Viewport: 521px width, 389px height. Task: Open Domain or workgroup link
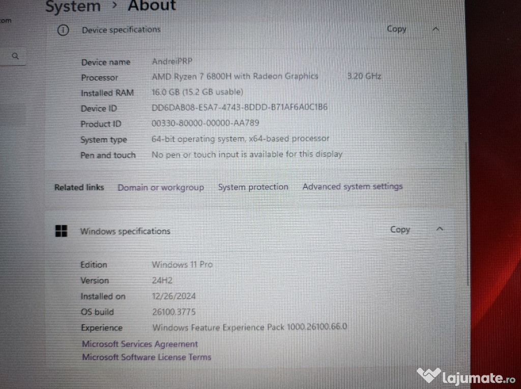point(161,187)
